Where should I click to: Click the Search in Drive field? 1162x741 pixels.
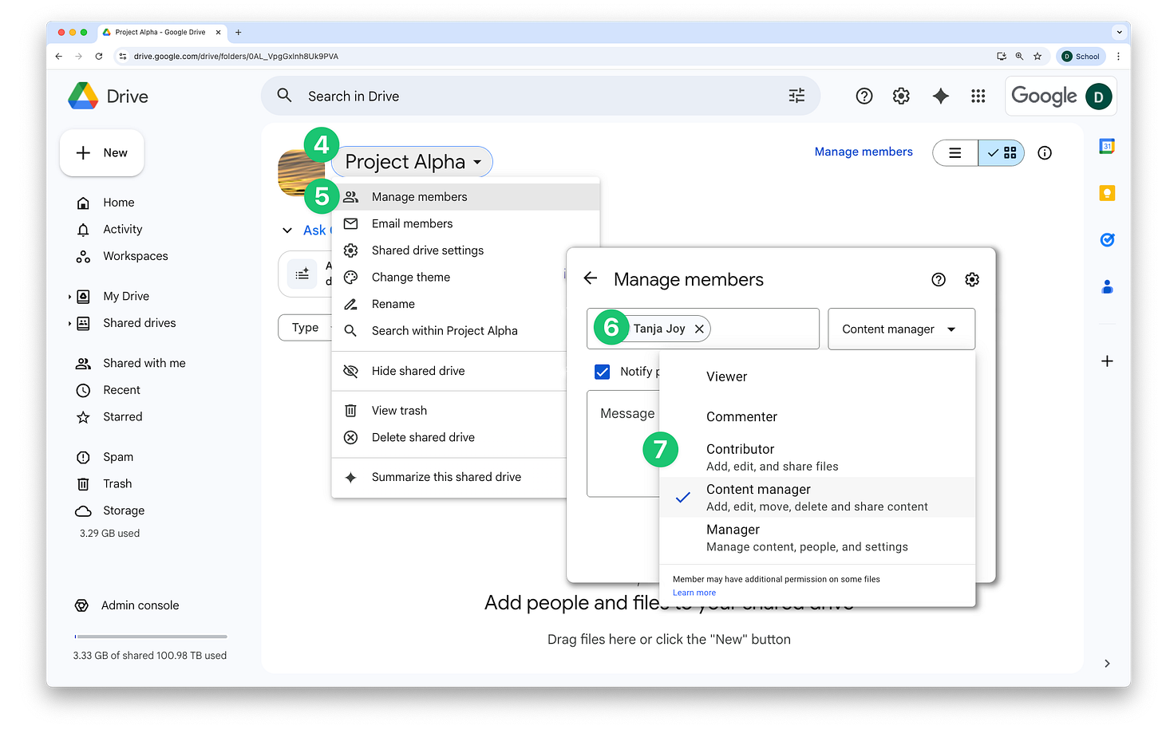(x=540, y=96)
